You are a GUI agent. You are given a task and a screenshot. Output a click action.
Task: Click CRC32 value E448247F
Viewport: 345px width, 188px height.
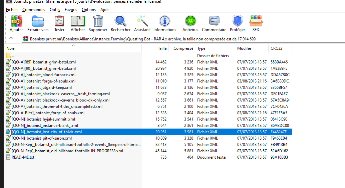coord(279,132)
